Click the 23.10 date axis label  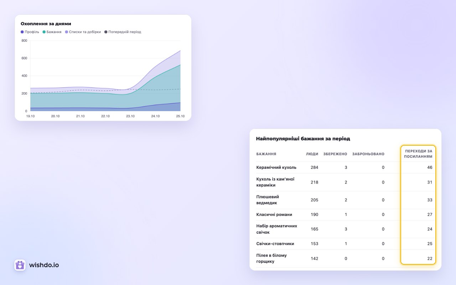pyautogui.click(x=130, y=116)
